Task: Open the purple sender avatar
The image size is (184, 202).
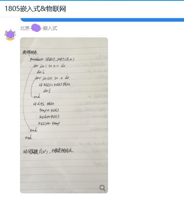Action: tap(10, 35)
